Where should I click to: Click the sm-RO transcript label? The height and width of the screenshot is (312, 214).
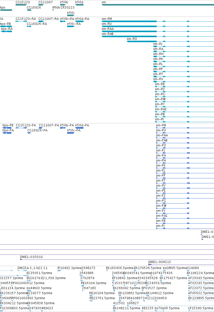132,39
